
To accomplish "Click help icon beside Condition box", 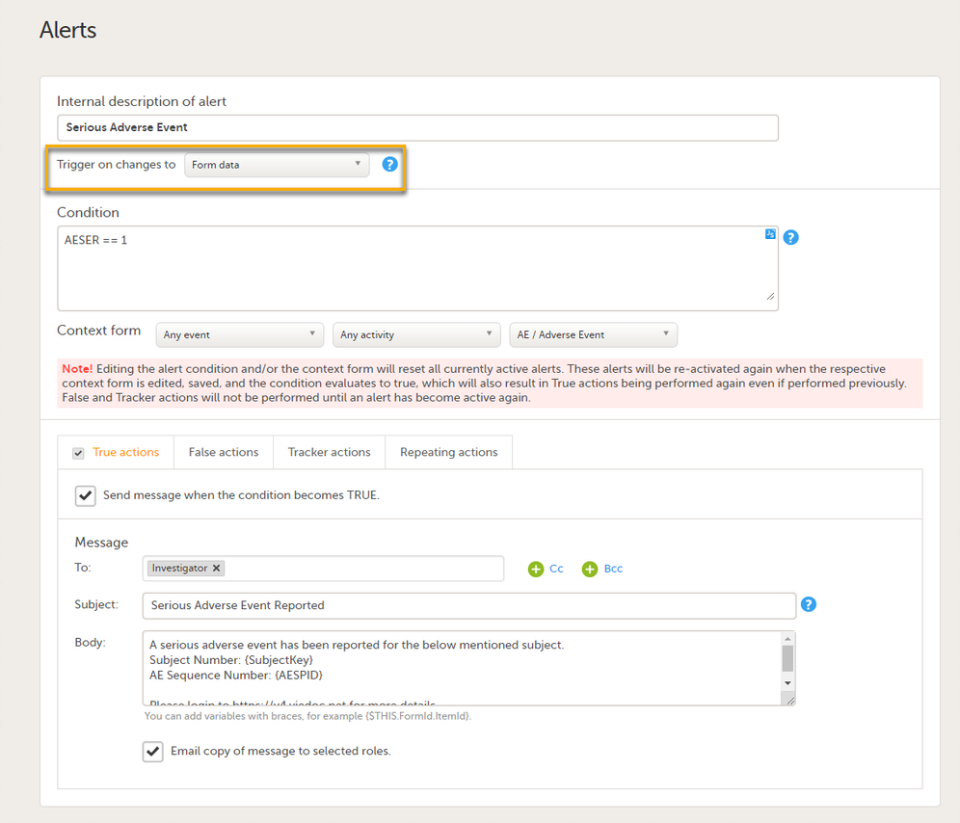I will (790, 237).
